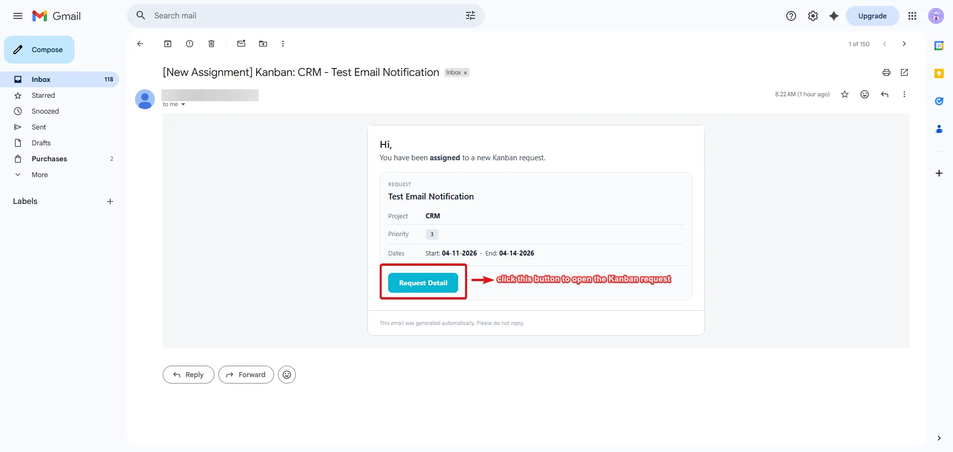Archive this email using toolbar icon
The width and height of the screenshot is (953, 452).
(168, 44)
